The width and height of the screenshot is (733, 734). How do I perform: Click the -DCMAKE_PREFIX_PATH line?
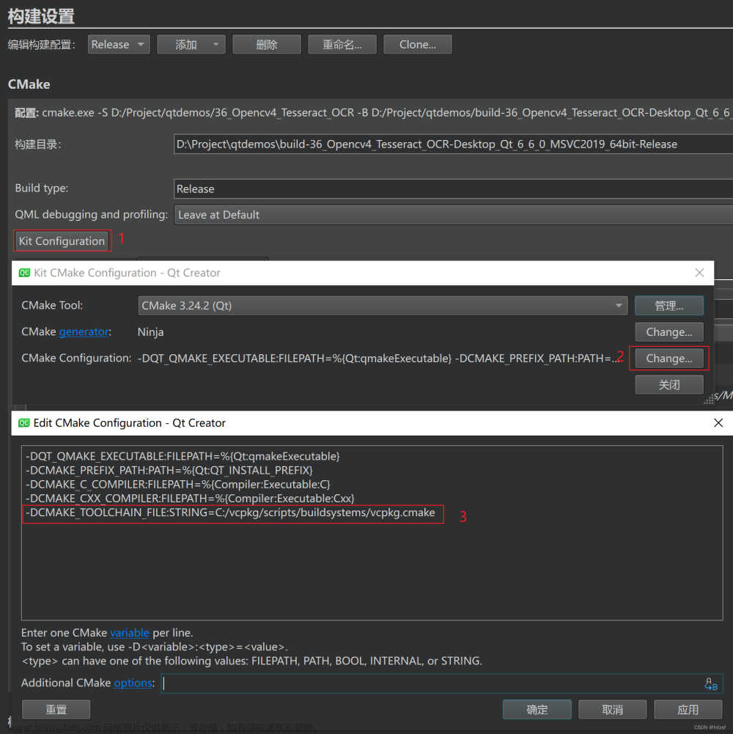click(169, 471)
